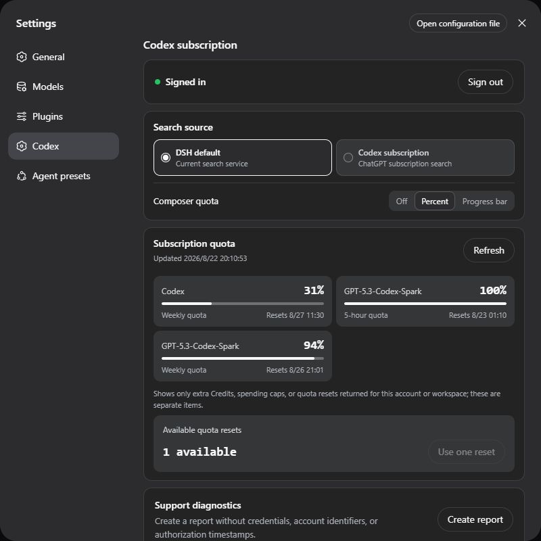The image size is (541, 541).
Task: Click the 'Subscription quota' heading
Action: pos(194,244)
